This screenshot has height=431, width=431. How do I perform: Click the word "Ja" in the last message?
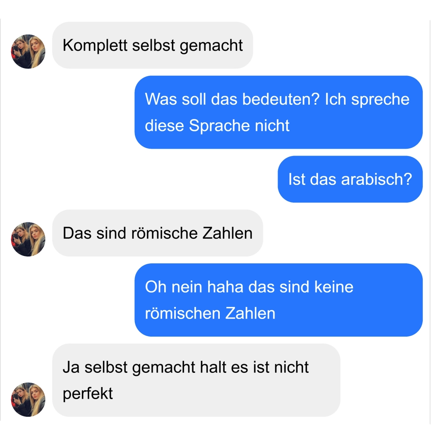click(x=71, y=367)
